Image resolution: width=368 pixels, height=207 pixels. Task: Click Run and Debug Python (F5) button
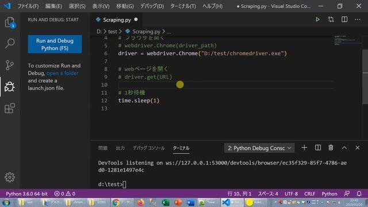pyautogui.click(x=55, y=44)
